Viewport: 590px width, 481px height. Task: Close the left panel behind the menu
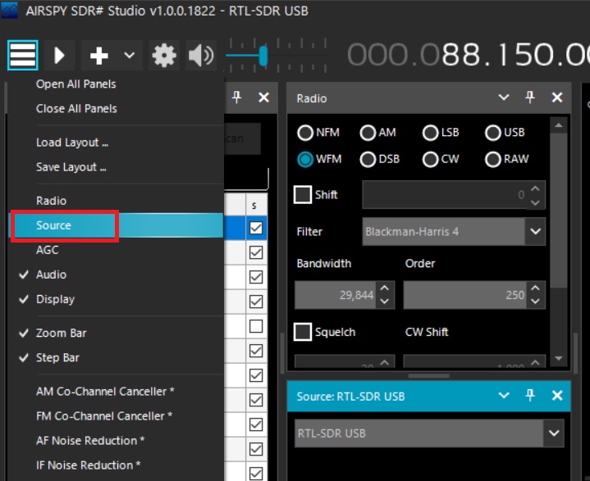click(x=263, y=98)
